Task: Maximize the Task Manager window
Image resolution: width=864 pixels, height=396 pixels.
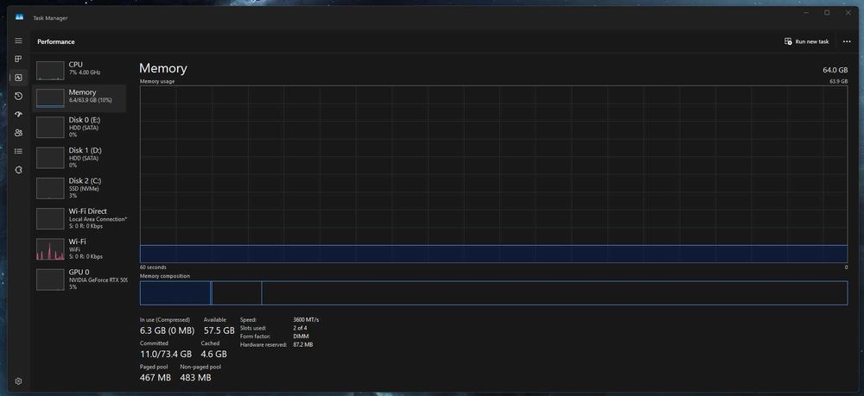Action: coord(827,13)
